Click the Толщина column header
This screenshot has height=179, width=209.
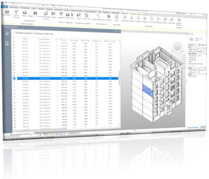point(96,41)
